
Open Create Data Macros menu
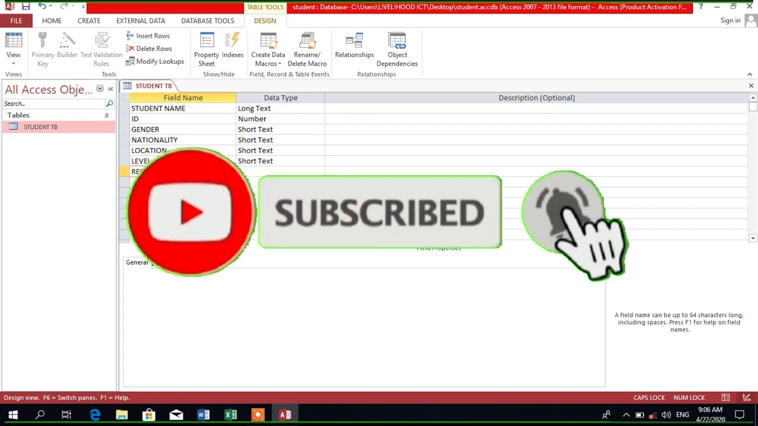(268, 50)
